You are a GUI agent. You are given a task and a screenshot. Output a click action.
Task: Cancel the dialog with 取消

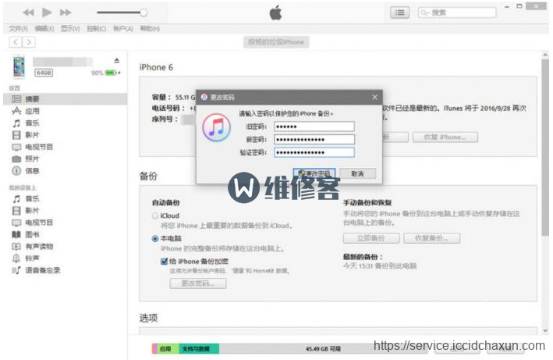[x=357, y=173]
